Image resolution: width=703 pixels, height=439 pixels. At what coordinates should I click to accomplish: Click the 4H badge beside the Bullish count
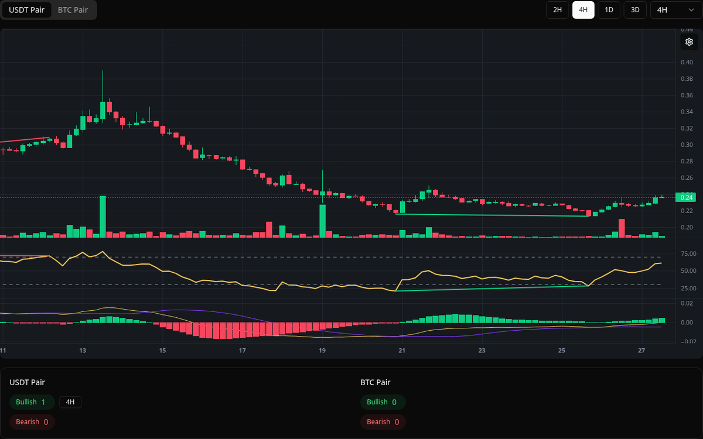[71, 402]
